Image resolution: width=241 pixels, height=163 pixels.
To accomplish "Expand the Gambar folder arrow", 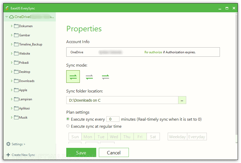I will 12,35.
